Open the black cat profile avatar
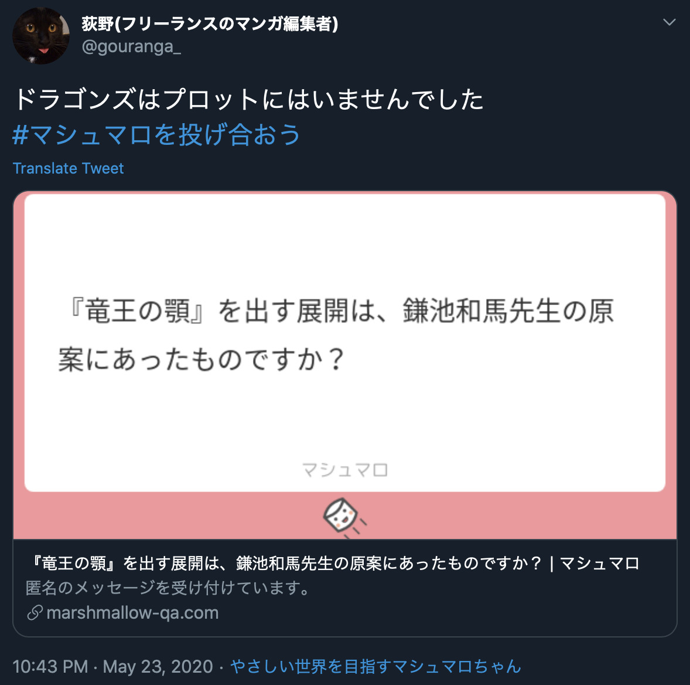Viewport: 690px width, 685px height. [40, 36]
